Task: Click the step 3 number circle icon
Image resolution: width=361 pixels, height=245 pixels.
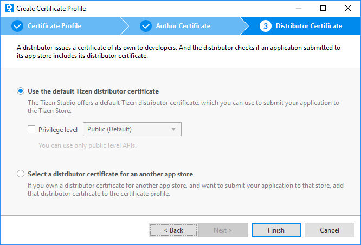Action: pos(265,26)
